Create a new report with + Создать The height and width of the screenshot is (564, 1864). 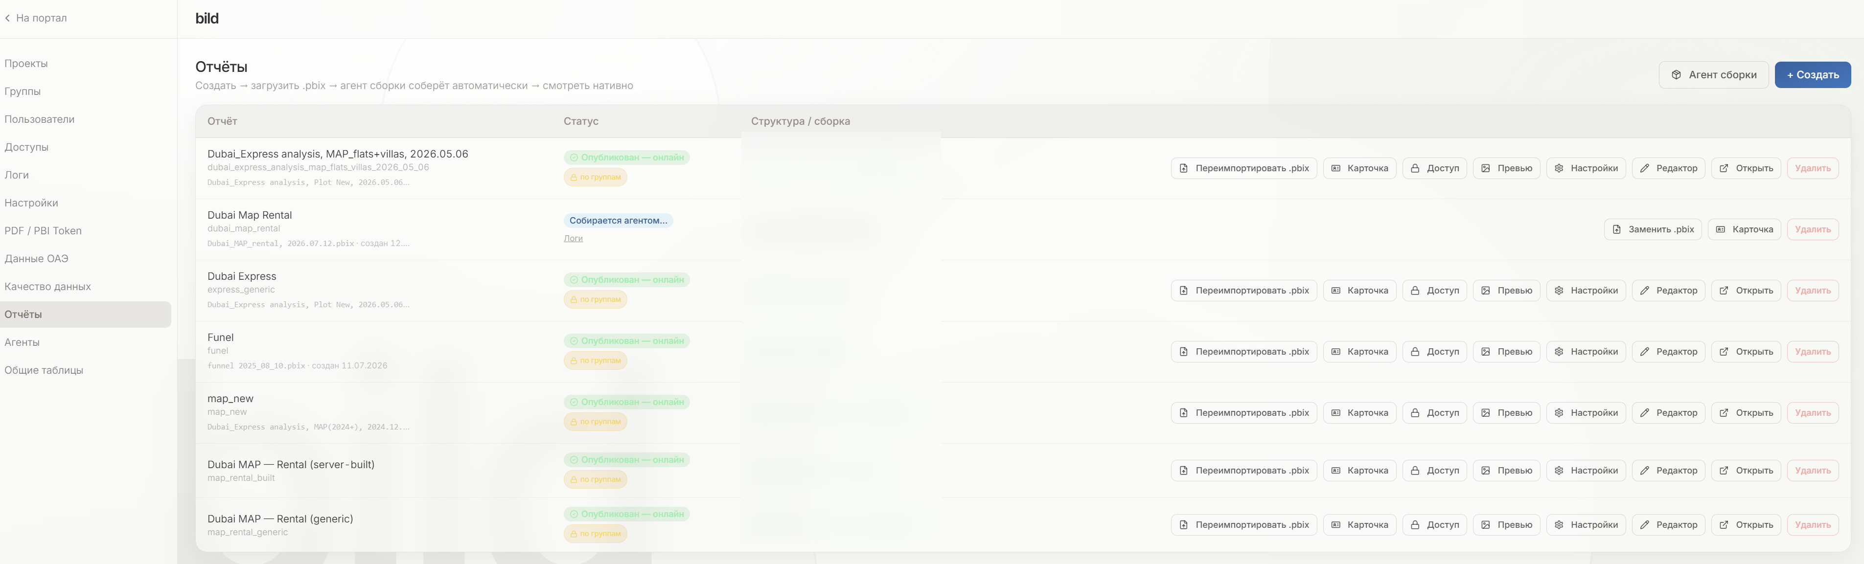(1813, 74)
